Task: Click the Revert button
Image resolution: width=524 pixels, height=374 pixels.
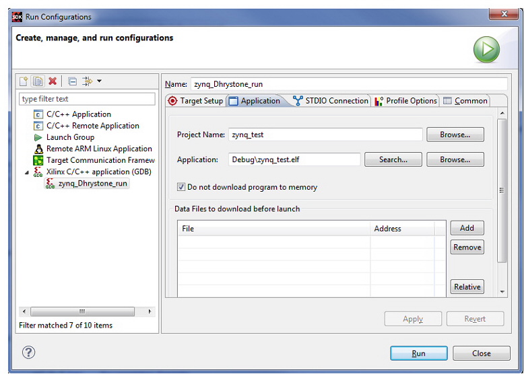Action: [475, 319]
